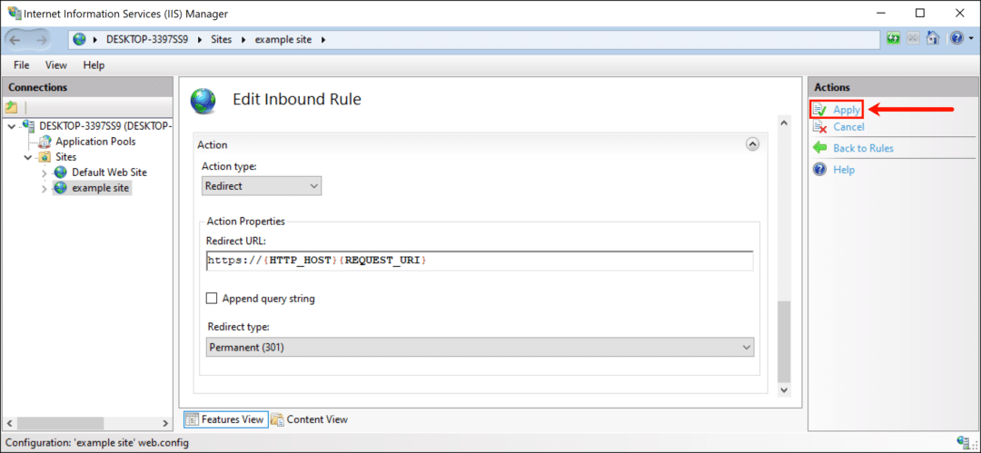Click DESKTOP-3397SS9 breadcrumb in address bar

[x=147, y=39]
